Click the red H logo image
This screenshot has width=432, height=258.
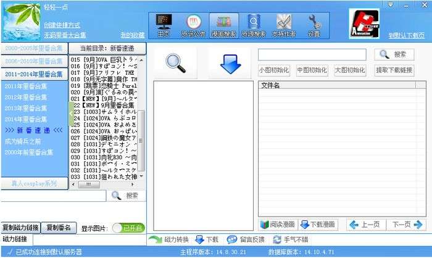click(364, 23)
